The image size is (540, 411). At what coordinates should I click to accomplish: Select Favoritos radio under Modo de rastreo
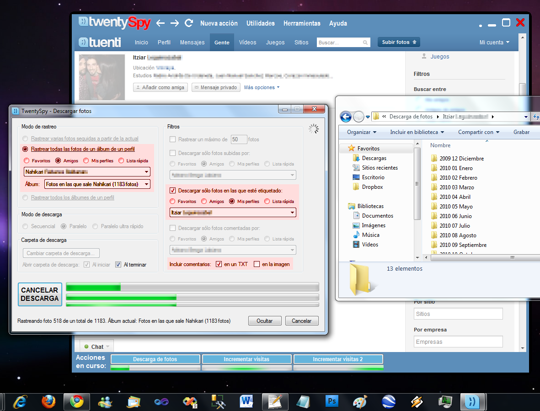coord(27,161)
